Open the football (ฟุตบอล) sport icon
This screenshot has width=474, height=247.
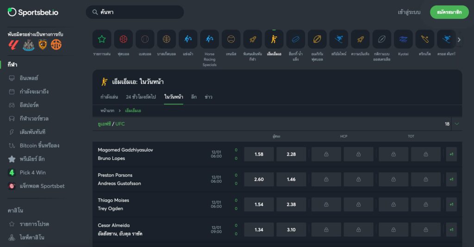[x=123, y=39]
